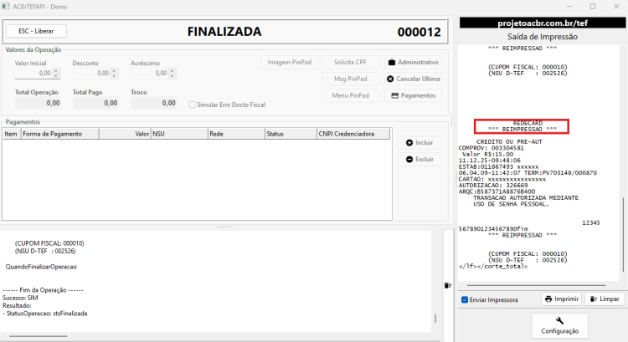Minimize the ACBrTEFAPI window
Image resolution: width=628 pixels, height=342 pixels.
569,7
